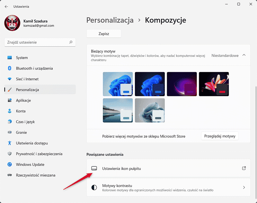Screen dimensions: 257x203
Task: Open the Kamil Szadura profile avatar
Action: tap(12, 23)
